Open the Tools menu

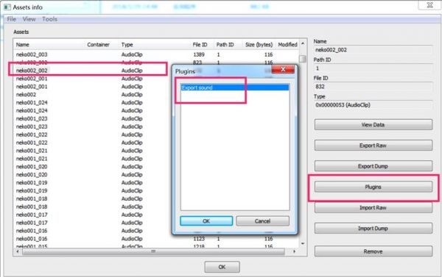coord(49,19)
